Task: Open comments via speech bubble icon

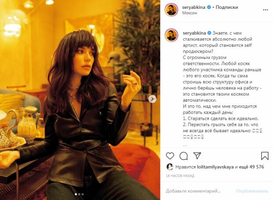Action: point(184,156)
